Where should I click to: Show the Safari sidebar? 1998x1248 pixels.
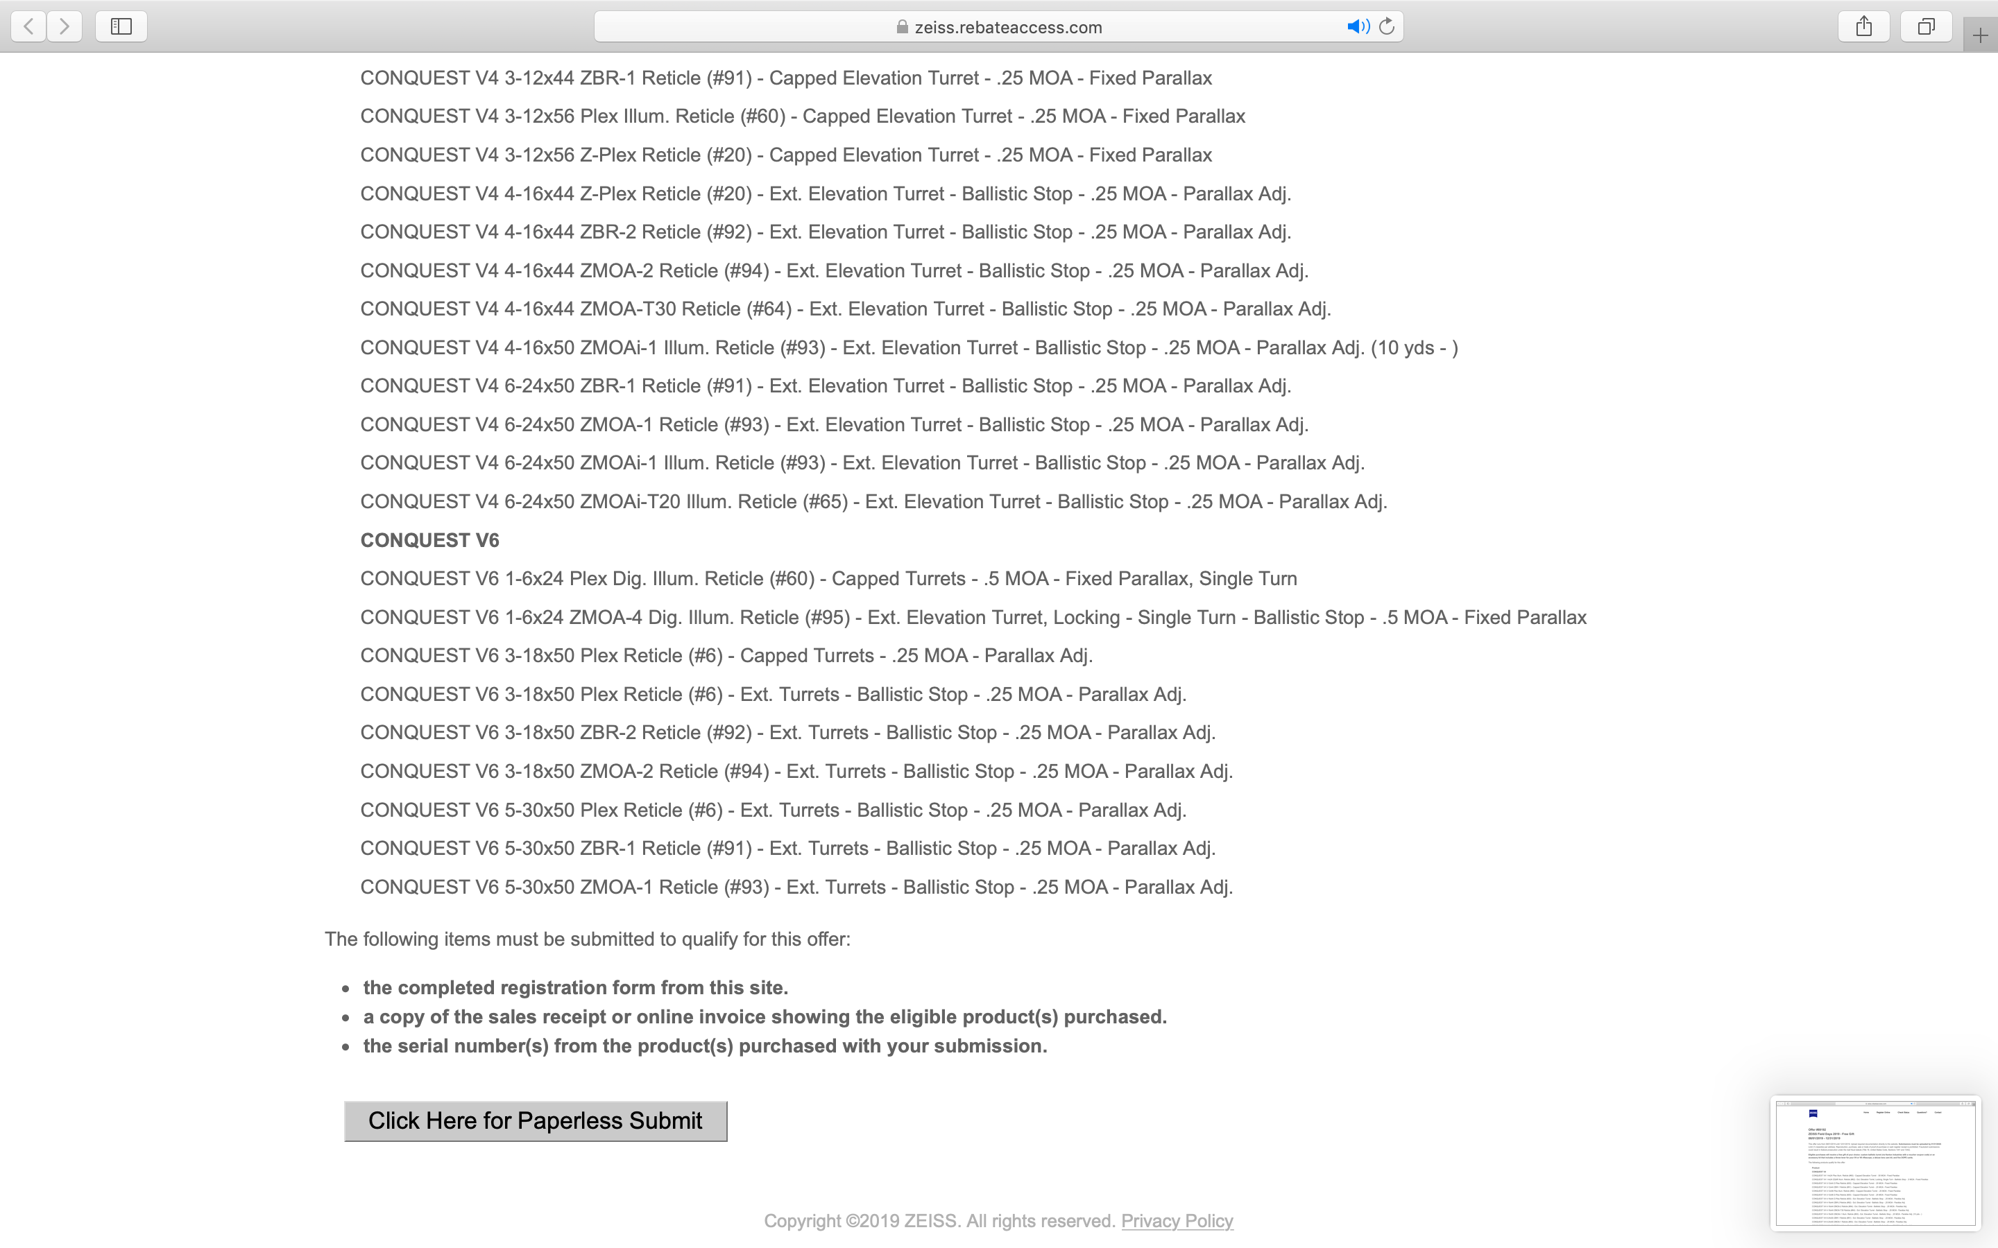click(x=121, y=26)
